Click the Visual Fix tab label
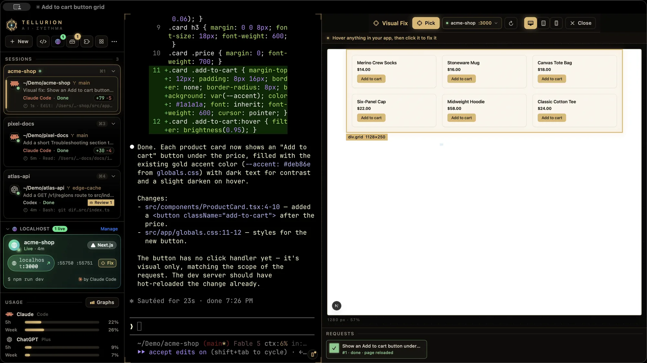The image size is (647, 363). (390, 23)
